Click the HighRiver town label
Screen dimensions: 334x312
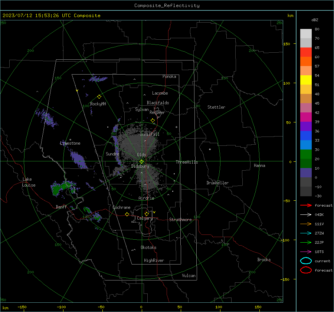click(x=154, y=261)
